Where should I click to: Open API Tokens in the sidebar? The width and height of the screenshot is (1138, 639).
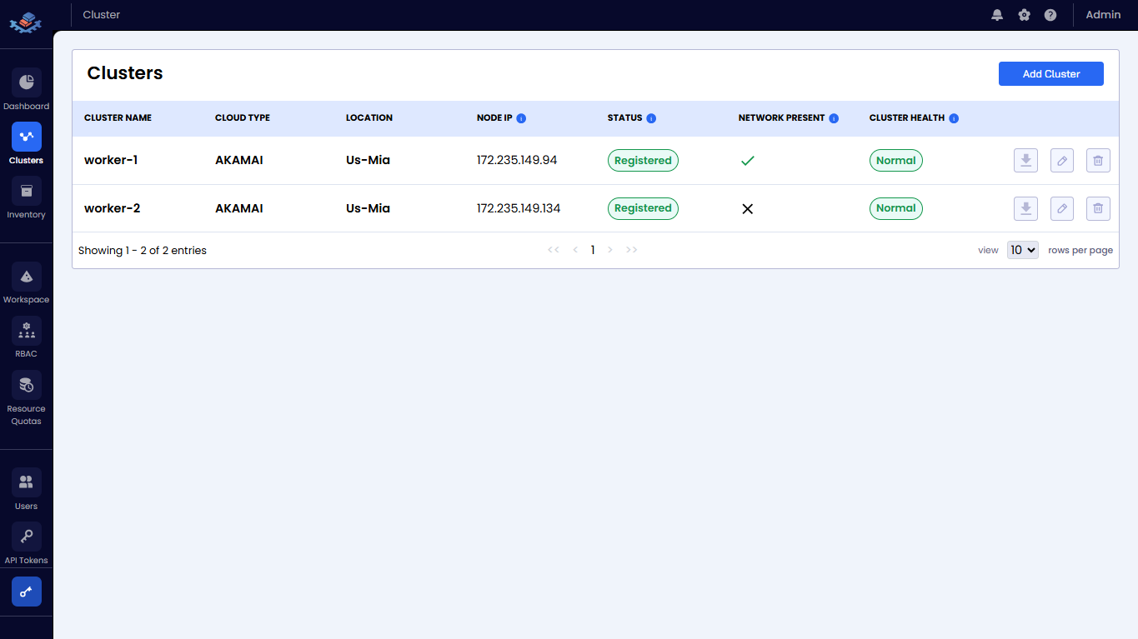coord(27,537)
